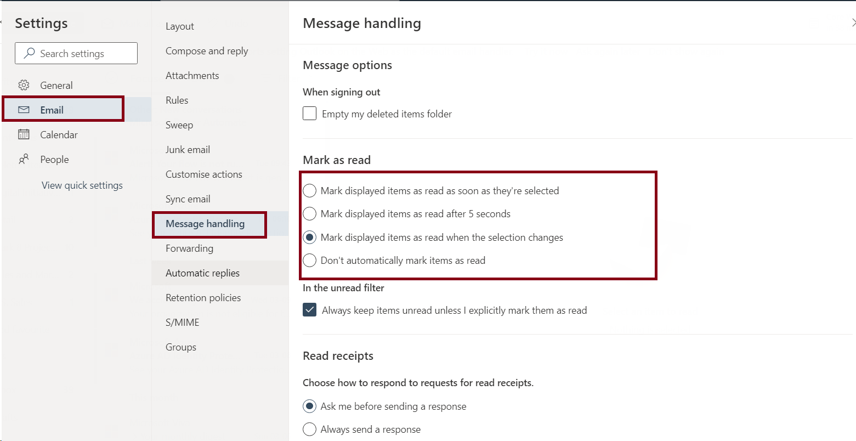Open Automatic replies settings
This screenshot has width=856, height=441.
(202, 273)
